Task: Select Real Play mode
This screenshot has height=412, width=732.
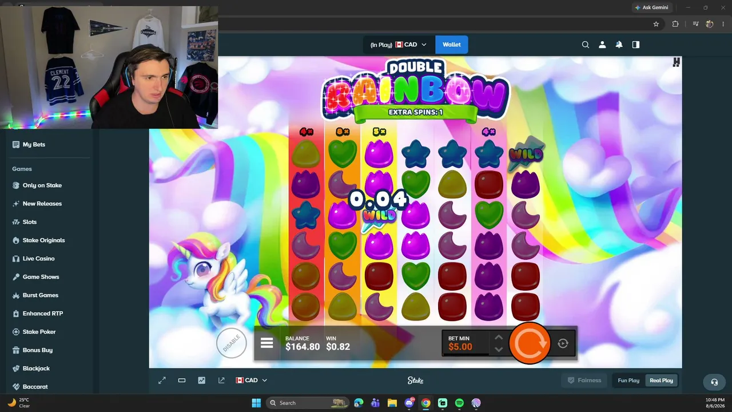Action: click(x=661, y=381)
